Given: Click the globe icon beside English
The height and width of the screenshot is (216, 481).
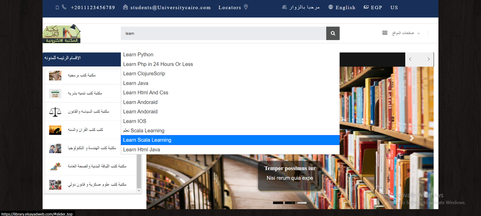Looking at the screenshot, I should point(331,7).
